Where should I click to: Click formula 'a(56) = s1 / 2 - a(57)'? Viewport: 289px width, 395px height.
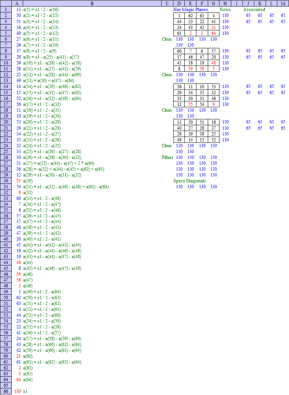pyautogui.click(x=42, y=333)
